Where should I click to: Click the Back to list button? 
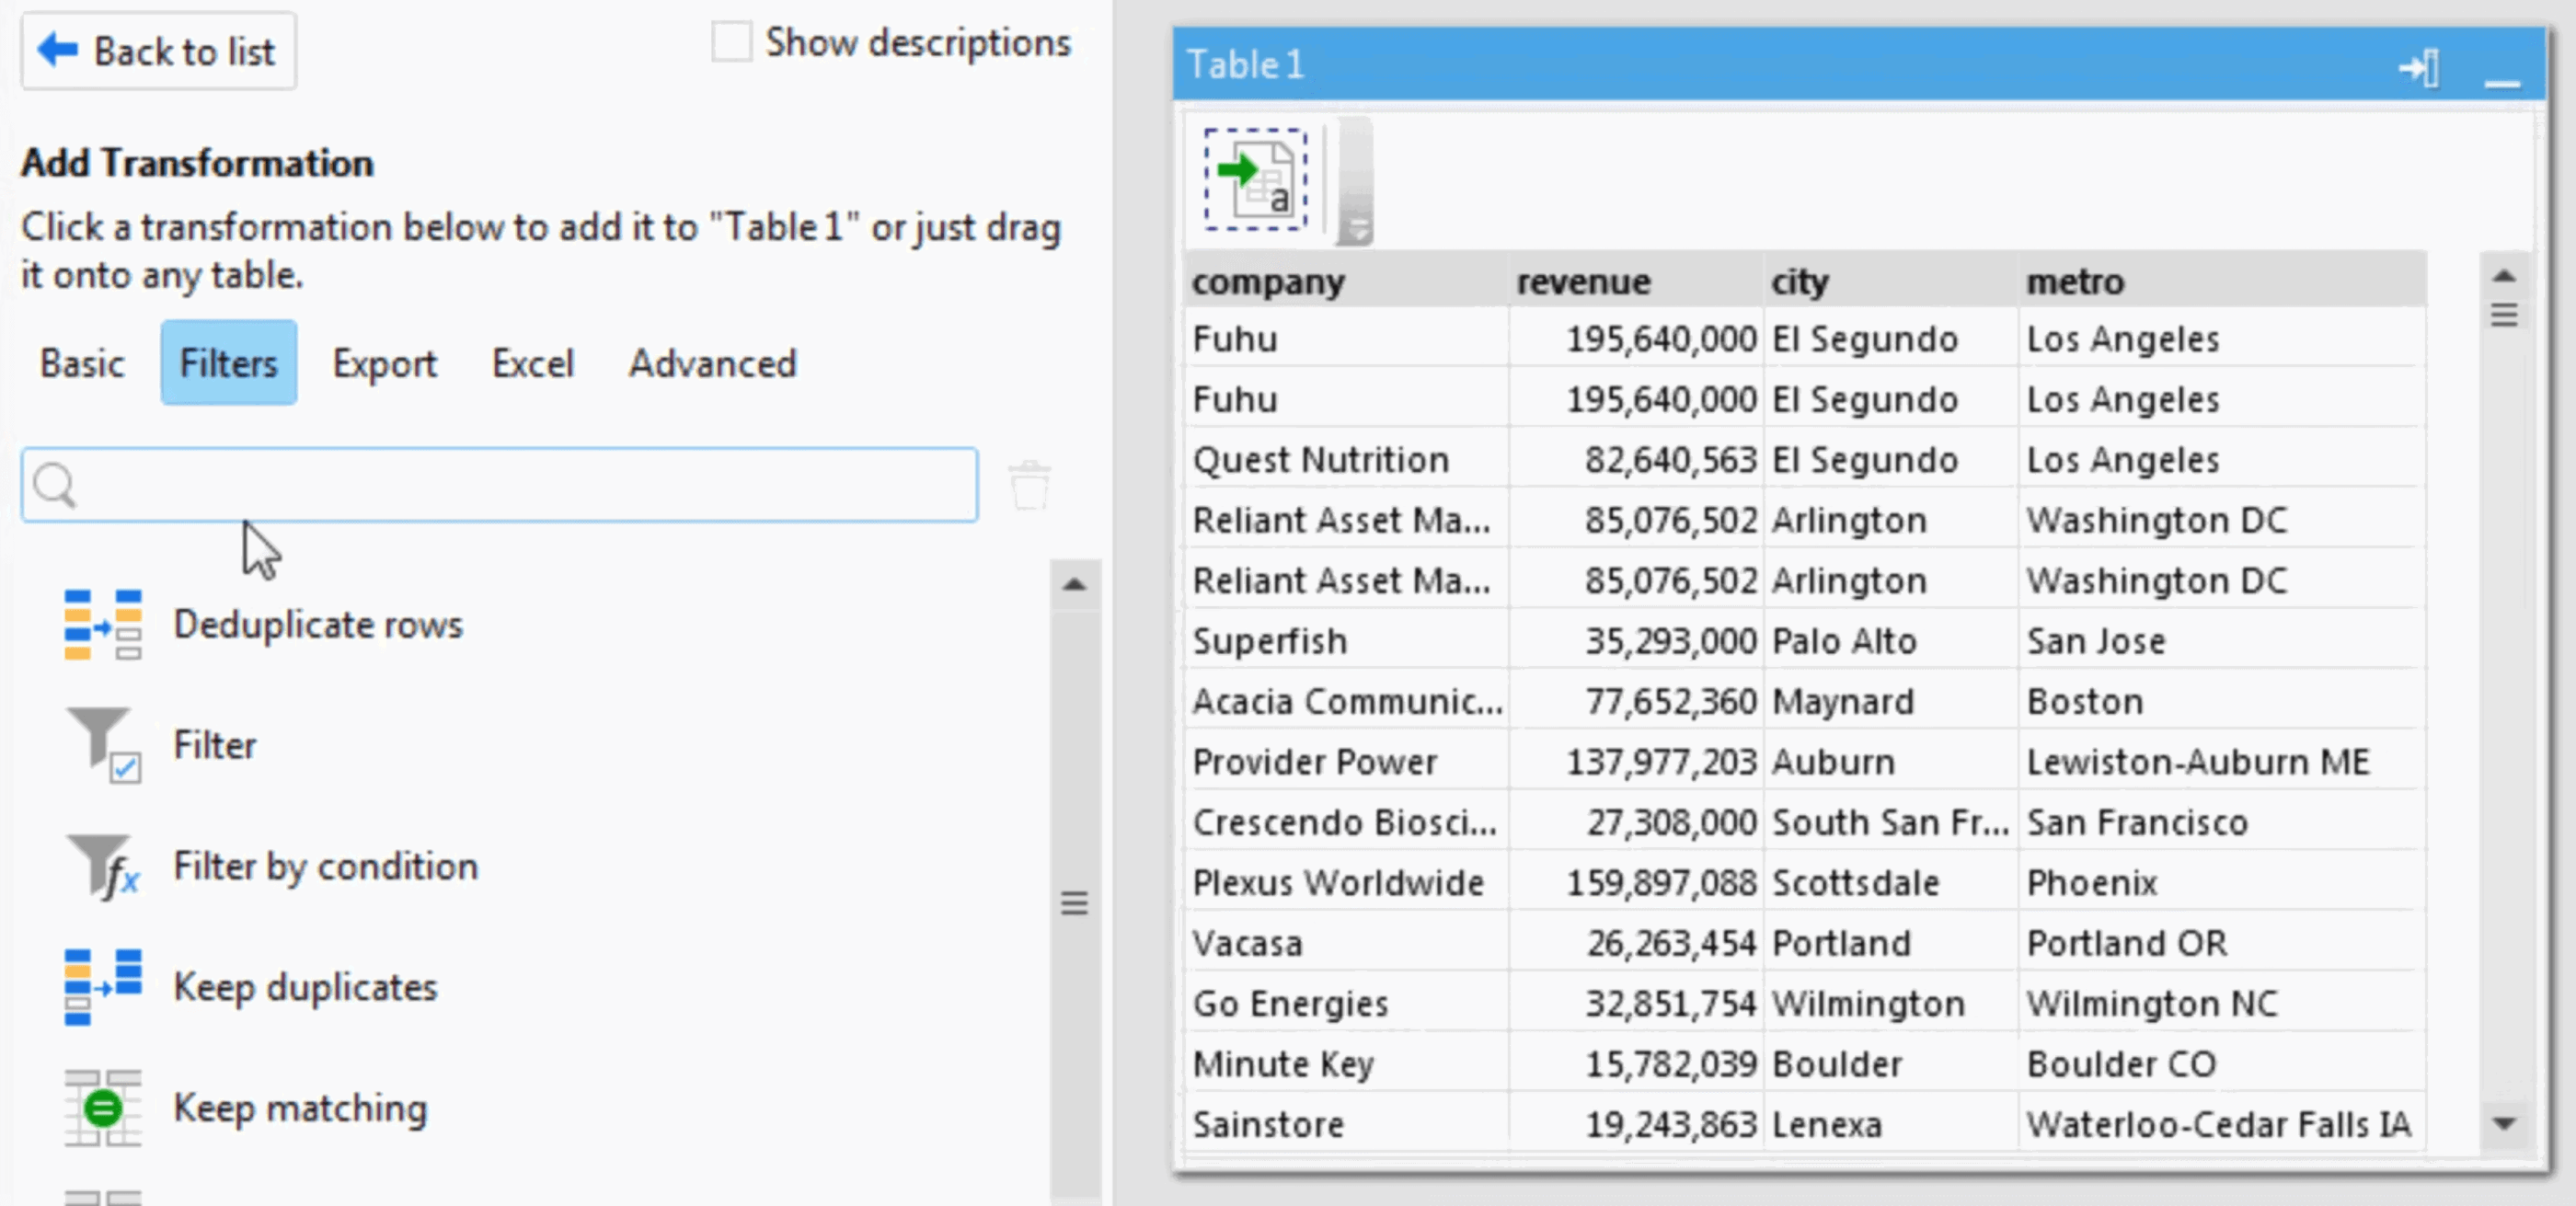(158, 51)
